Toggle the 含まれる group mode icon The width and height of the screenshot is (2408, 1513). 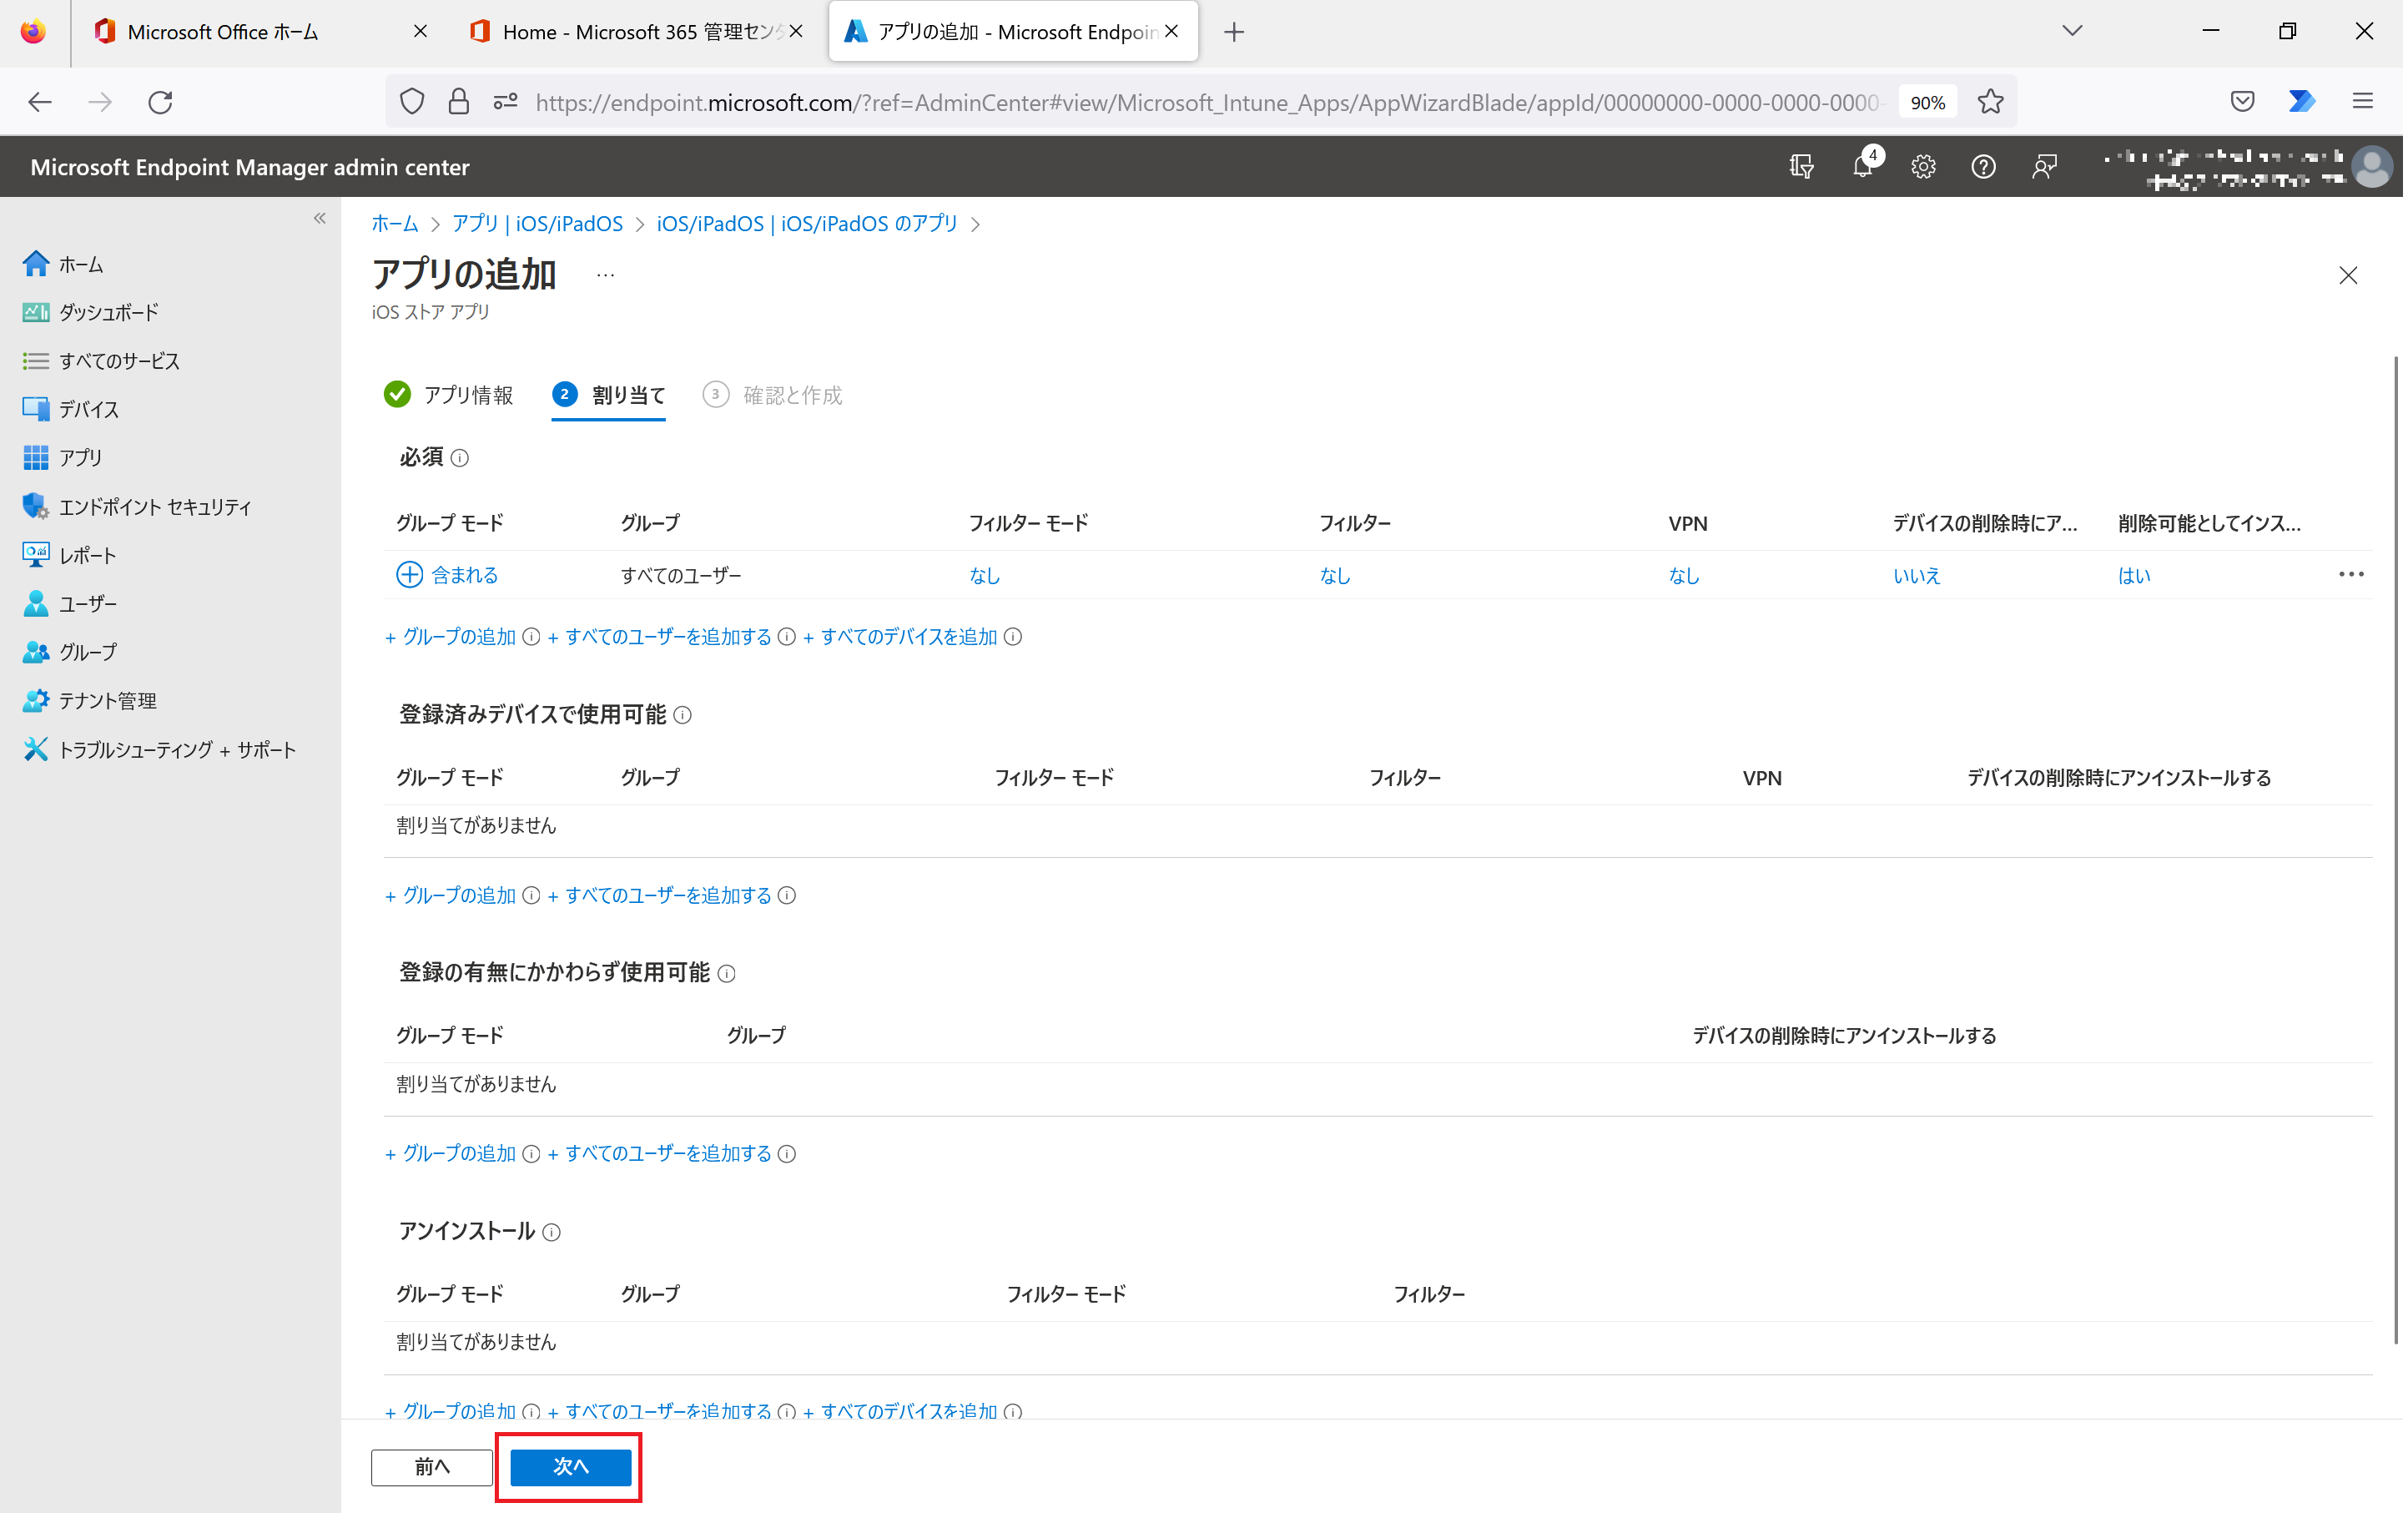click(x=410, y=575)
